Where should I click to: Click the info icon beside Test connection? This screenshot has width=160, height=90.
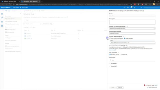click(x=118, y=52)
